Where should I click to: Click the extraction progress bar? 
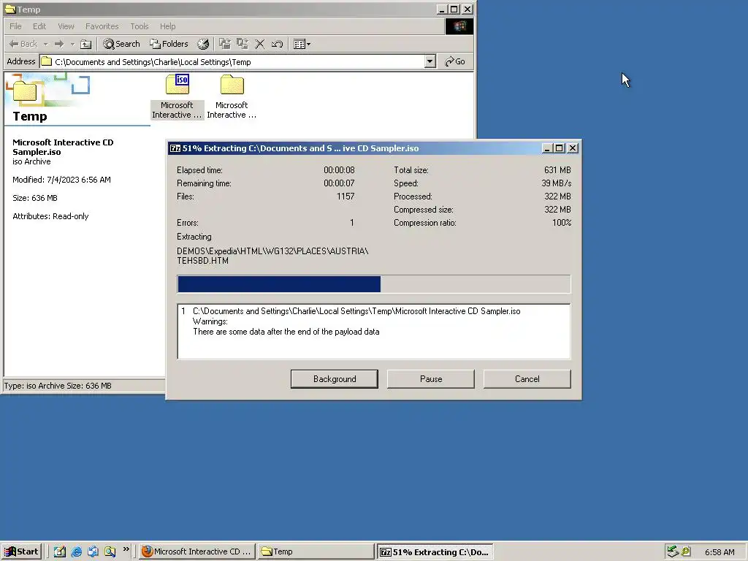(373, 284)
